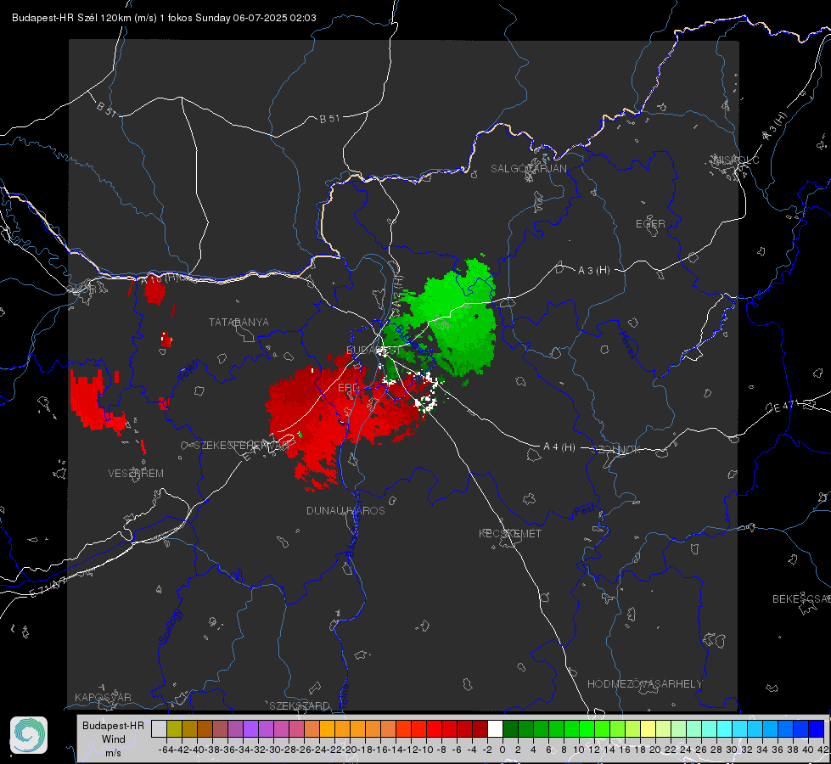
Task: Click the SZEKSZÁRD city label
Action: click(300, 705)
